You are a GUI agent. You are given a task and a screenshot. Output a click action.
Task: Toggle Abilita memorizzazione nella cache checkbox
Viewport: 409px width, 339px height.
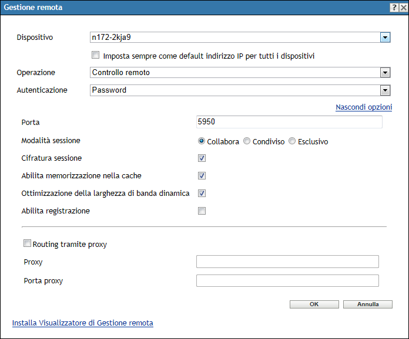(x=202, y=175)
